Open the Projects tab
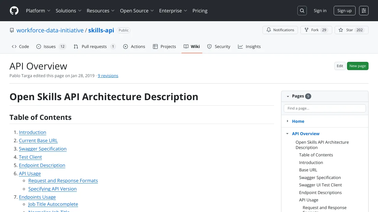 164,47
